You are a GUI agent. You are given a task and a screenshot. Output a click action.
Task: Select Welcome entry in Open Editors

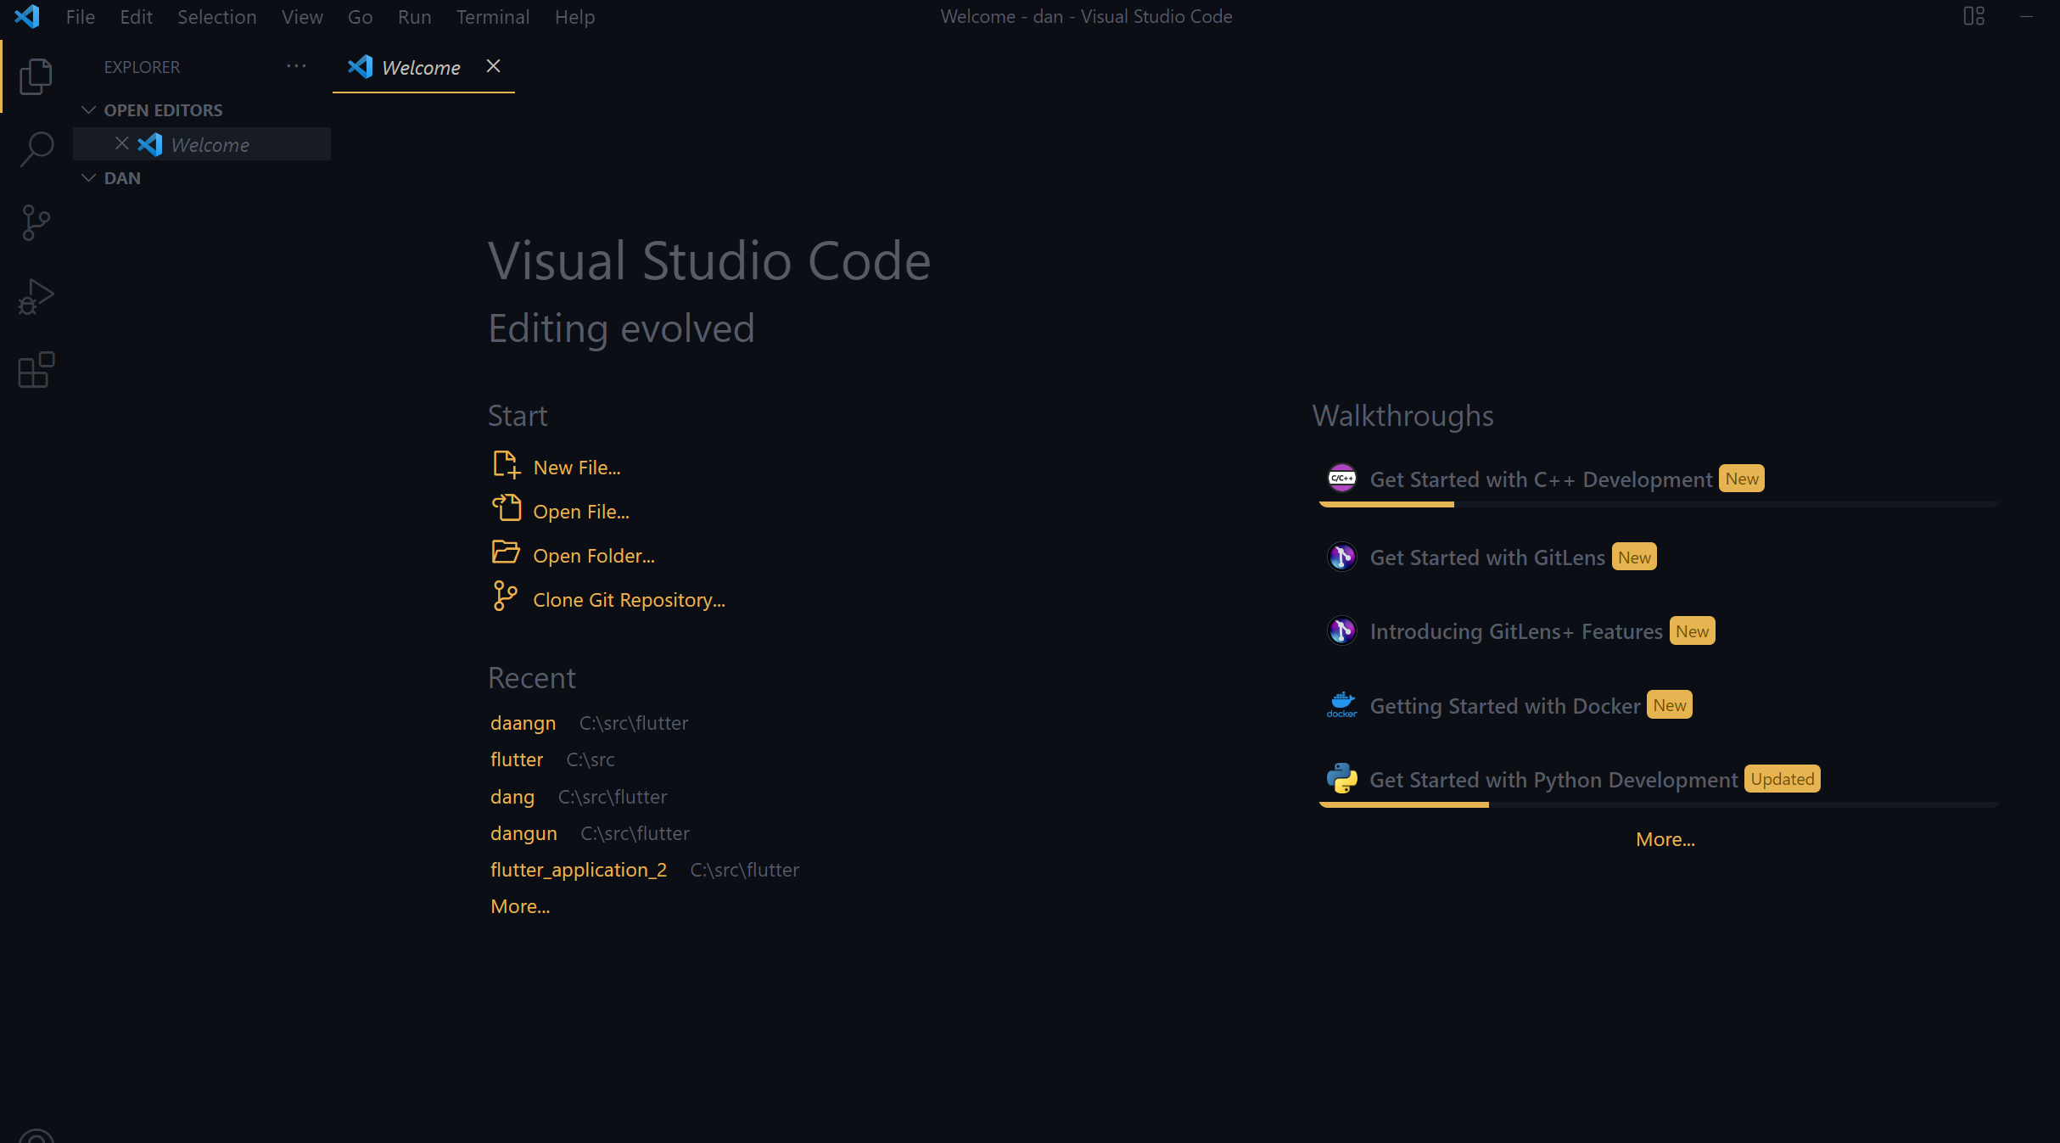pos(202,144)
